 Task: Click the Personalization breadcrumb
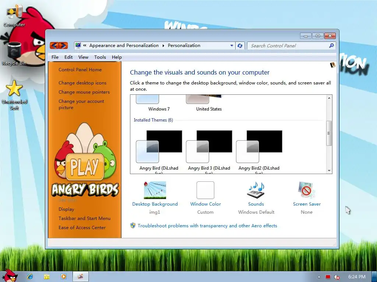click(x=184, y=45)
